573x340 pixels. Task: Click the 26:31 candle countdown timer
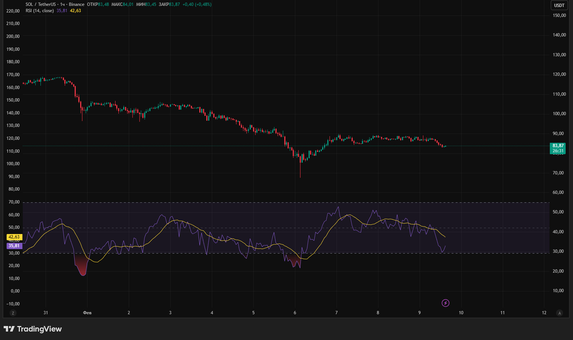coord(557,151)
